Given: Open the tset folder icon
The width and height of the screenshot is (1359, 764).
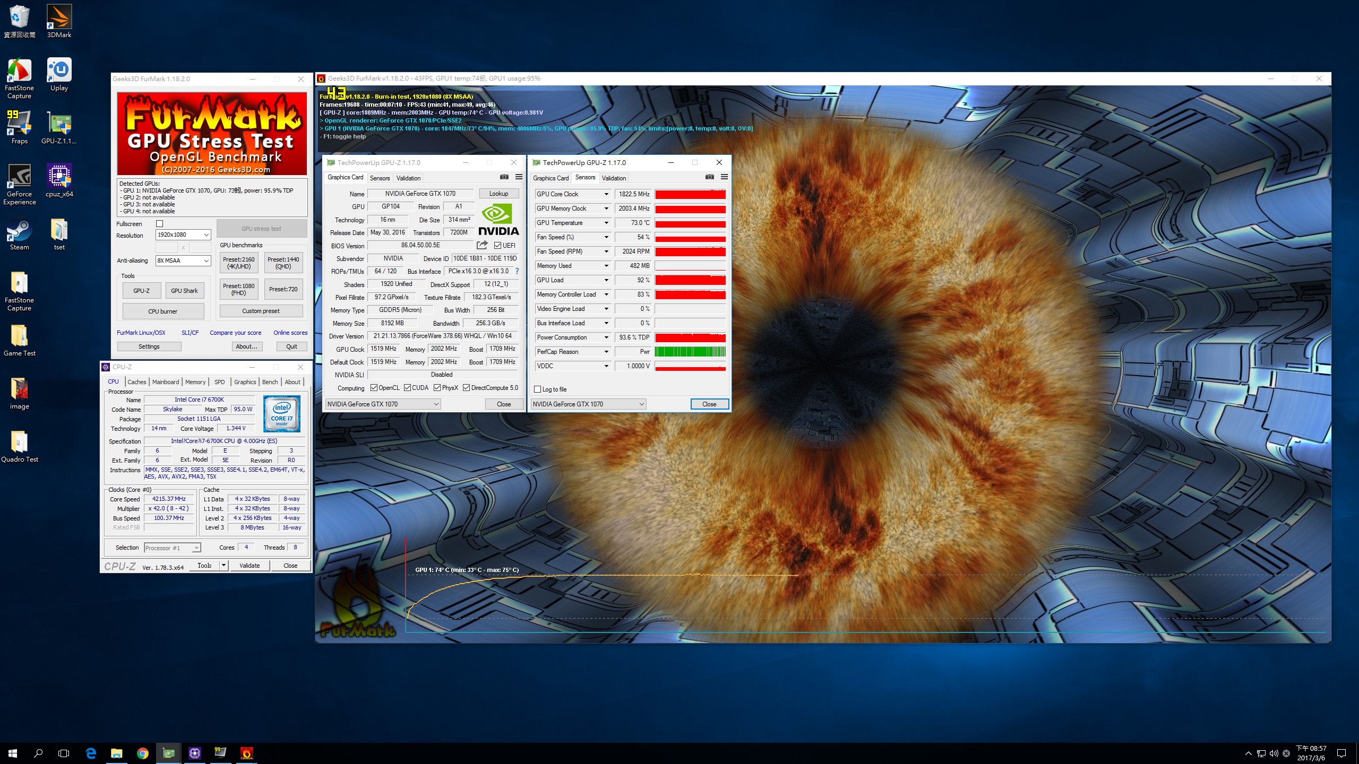Looking at the screenshot, I should click(59, 233).
